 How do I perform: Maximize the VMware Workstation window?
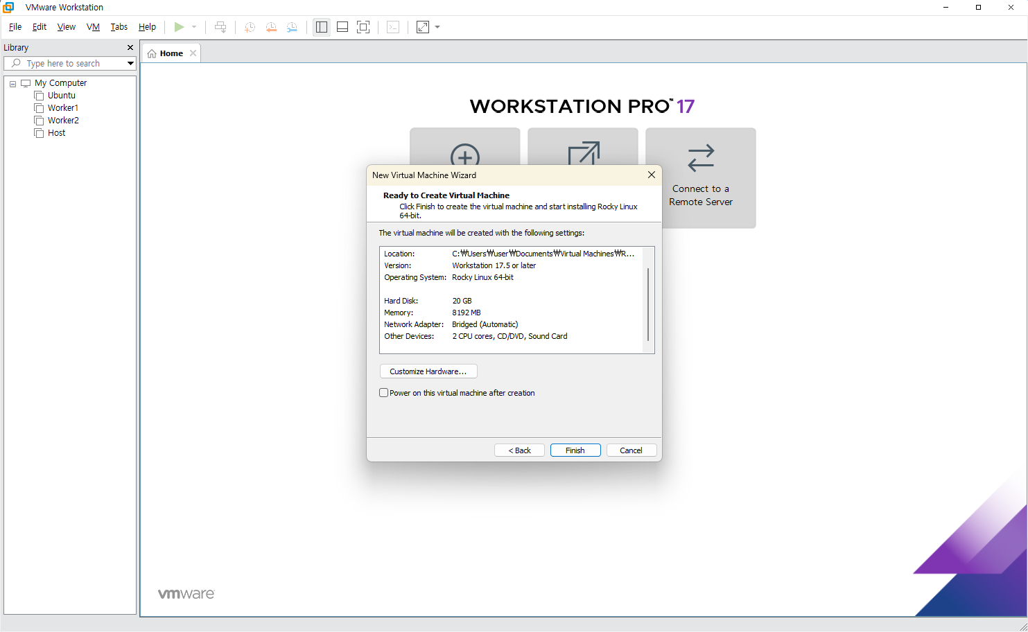click(978, 8)
